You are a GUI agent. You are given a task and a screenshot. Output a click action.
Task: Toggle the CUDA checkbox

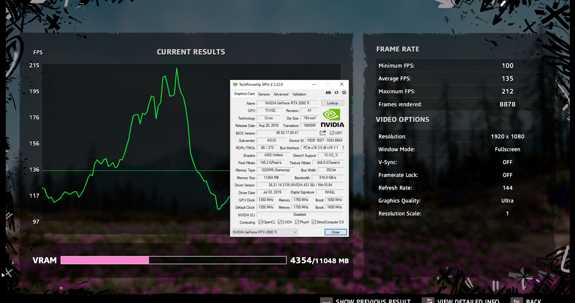(280, 222)
